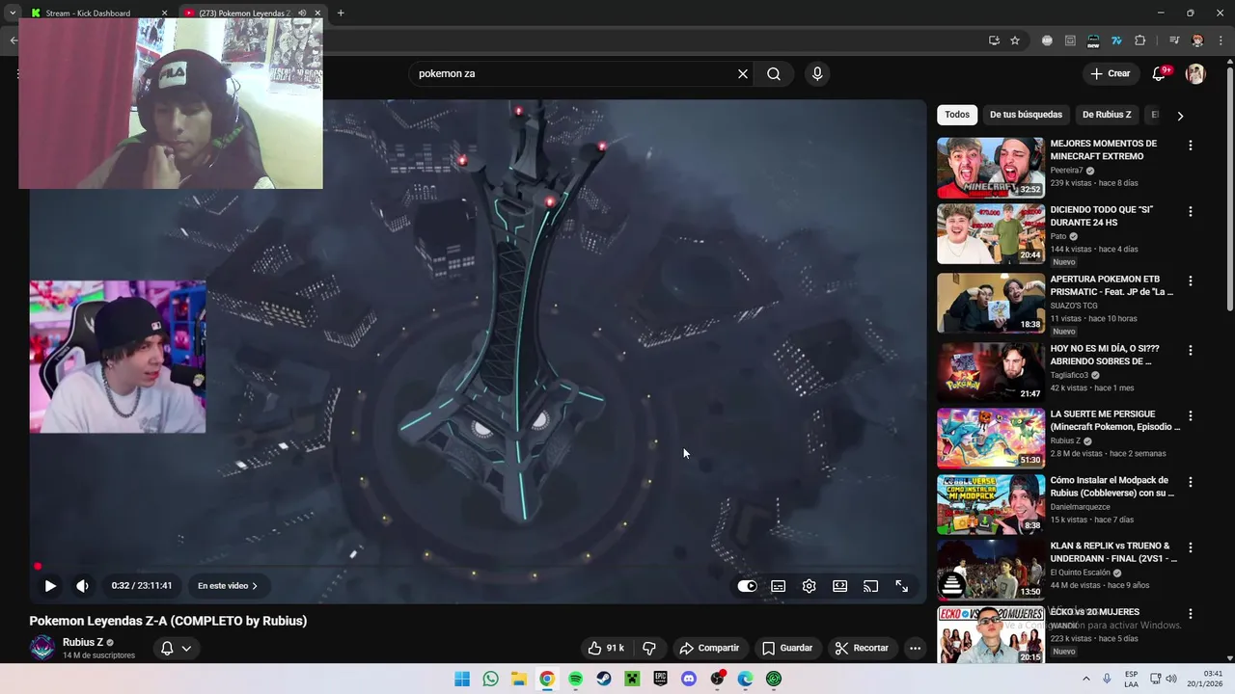Mute the video using the volume icon
This screenshot has width=1235, height=694.
pyautogui.click(x=83, y=586)
